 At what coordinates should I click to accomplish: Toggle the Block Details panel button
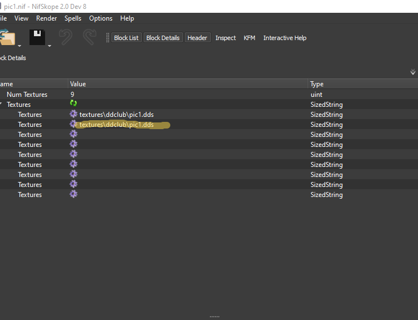163,38
